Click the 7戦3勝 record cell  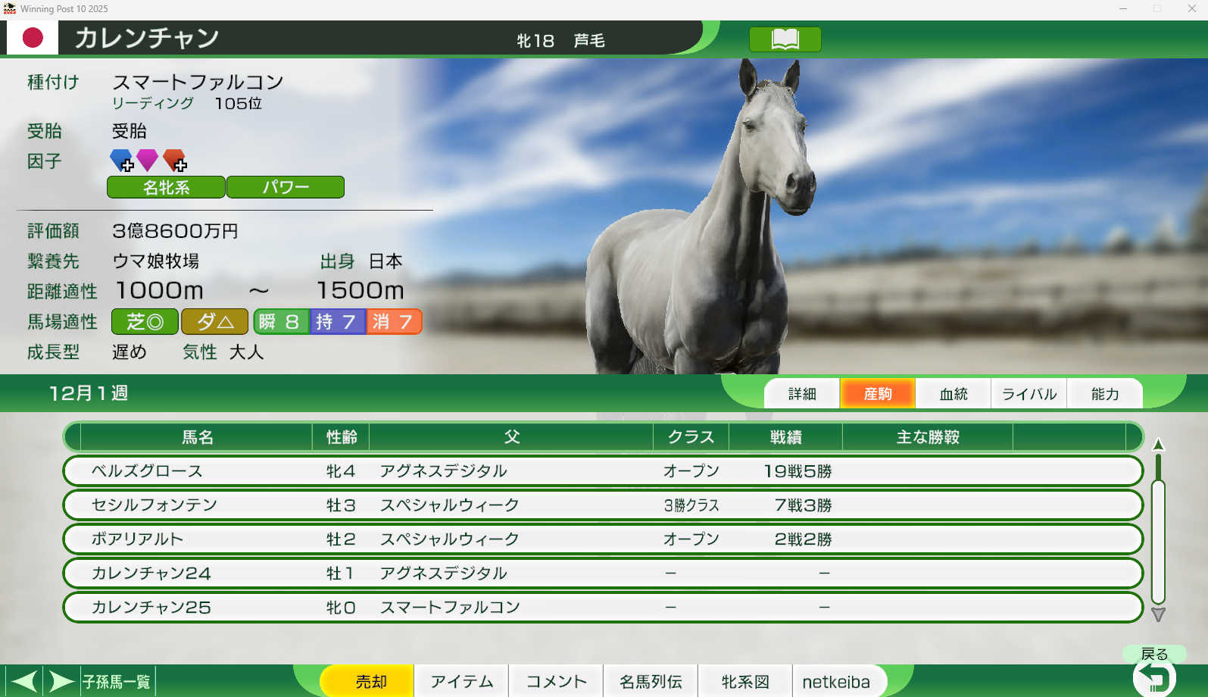[x=803, y=505]
